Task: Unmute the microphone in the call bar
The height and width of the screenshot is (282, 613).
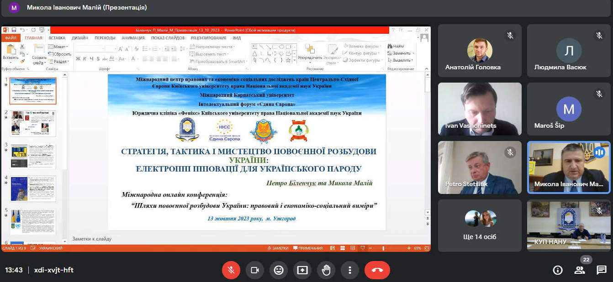Action: tap(231, 270)
